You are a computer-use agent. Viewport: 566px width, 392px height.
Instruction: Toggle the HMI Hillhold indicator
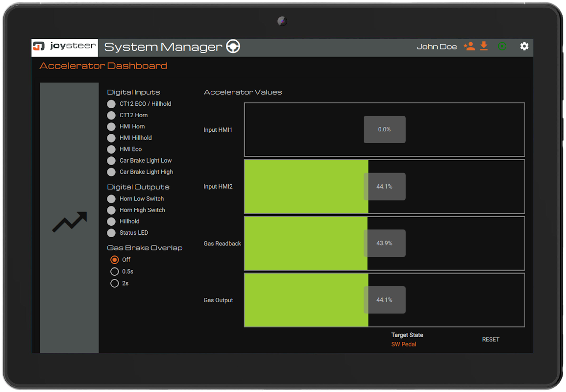(x=111, y=138)
